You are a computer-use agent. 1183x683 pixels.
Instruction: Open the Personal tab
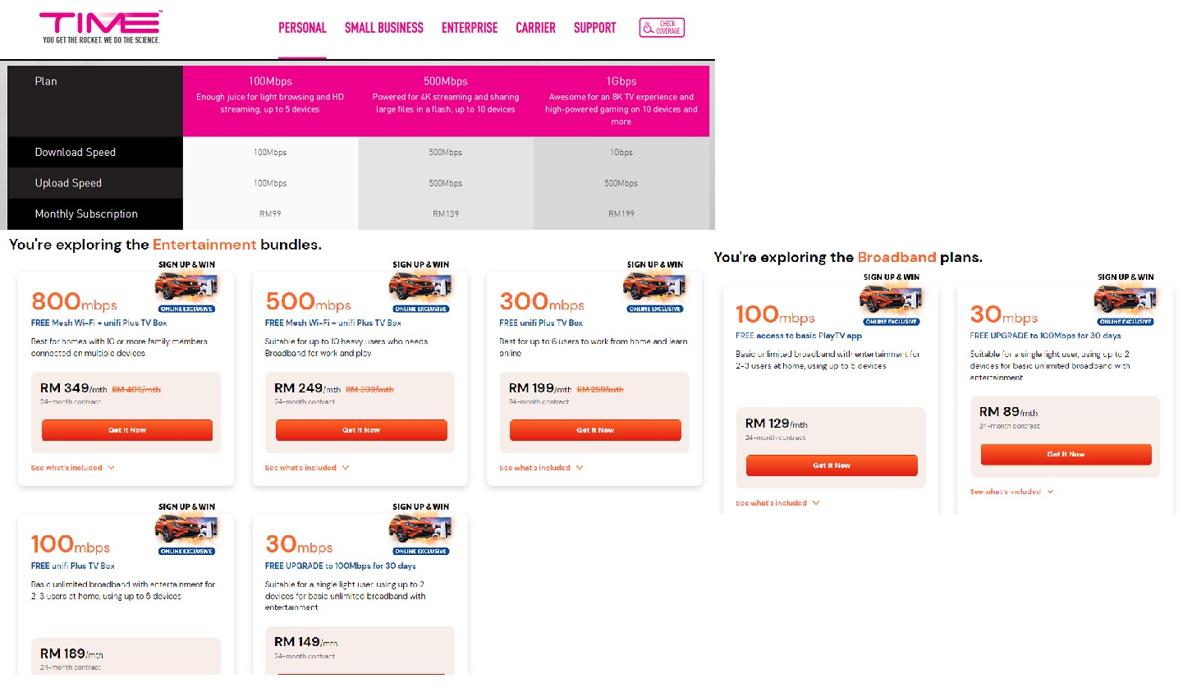coord(302,28)
